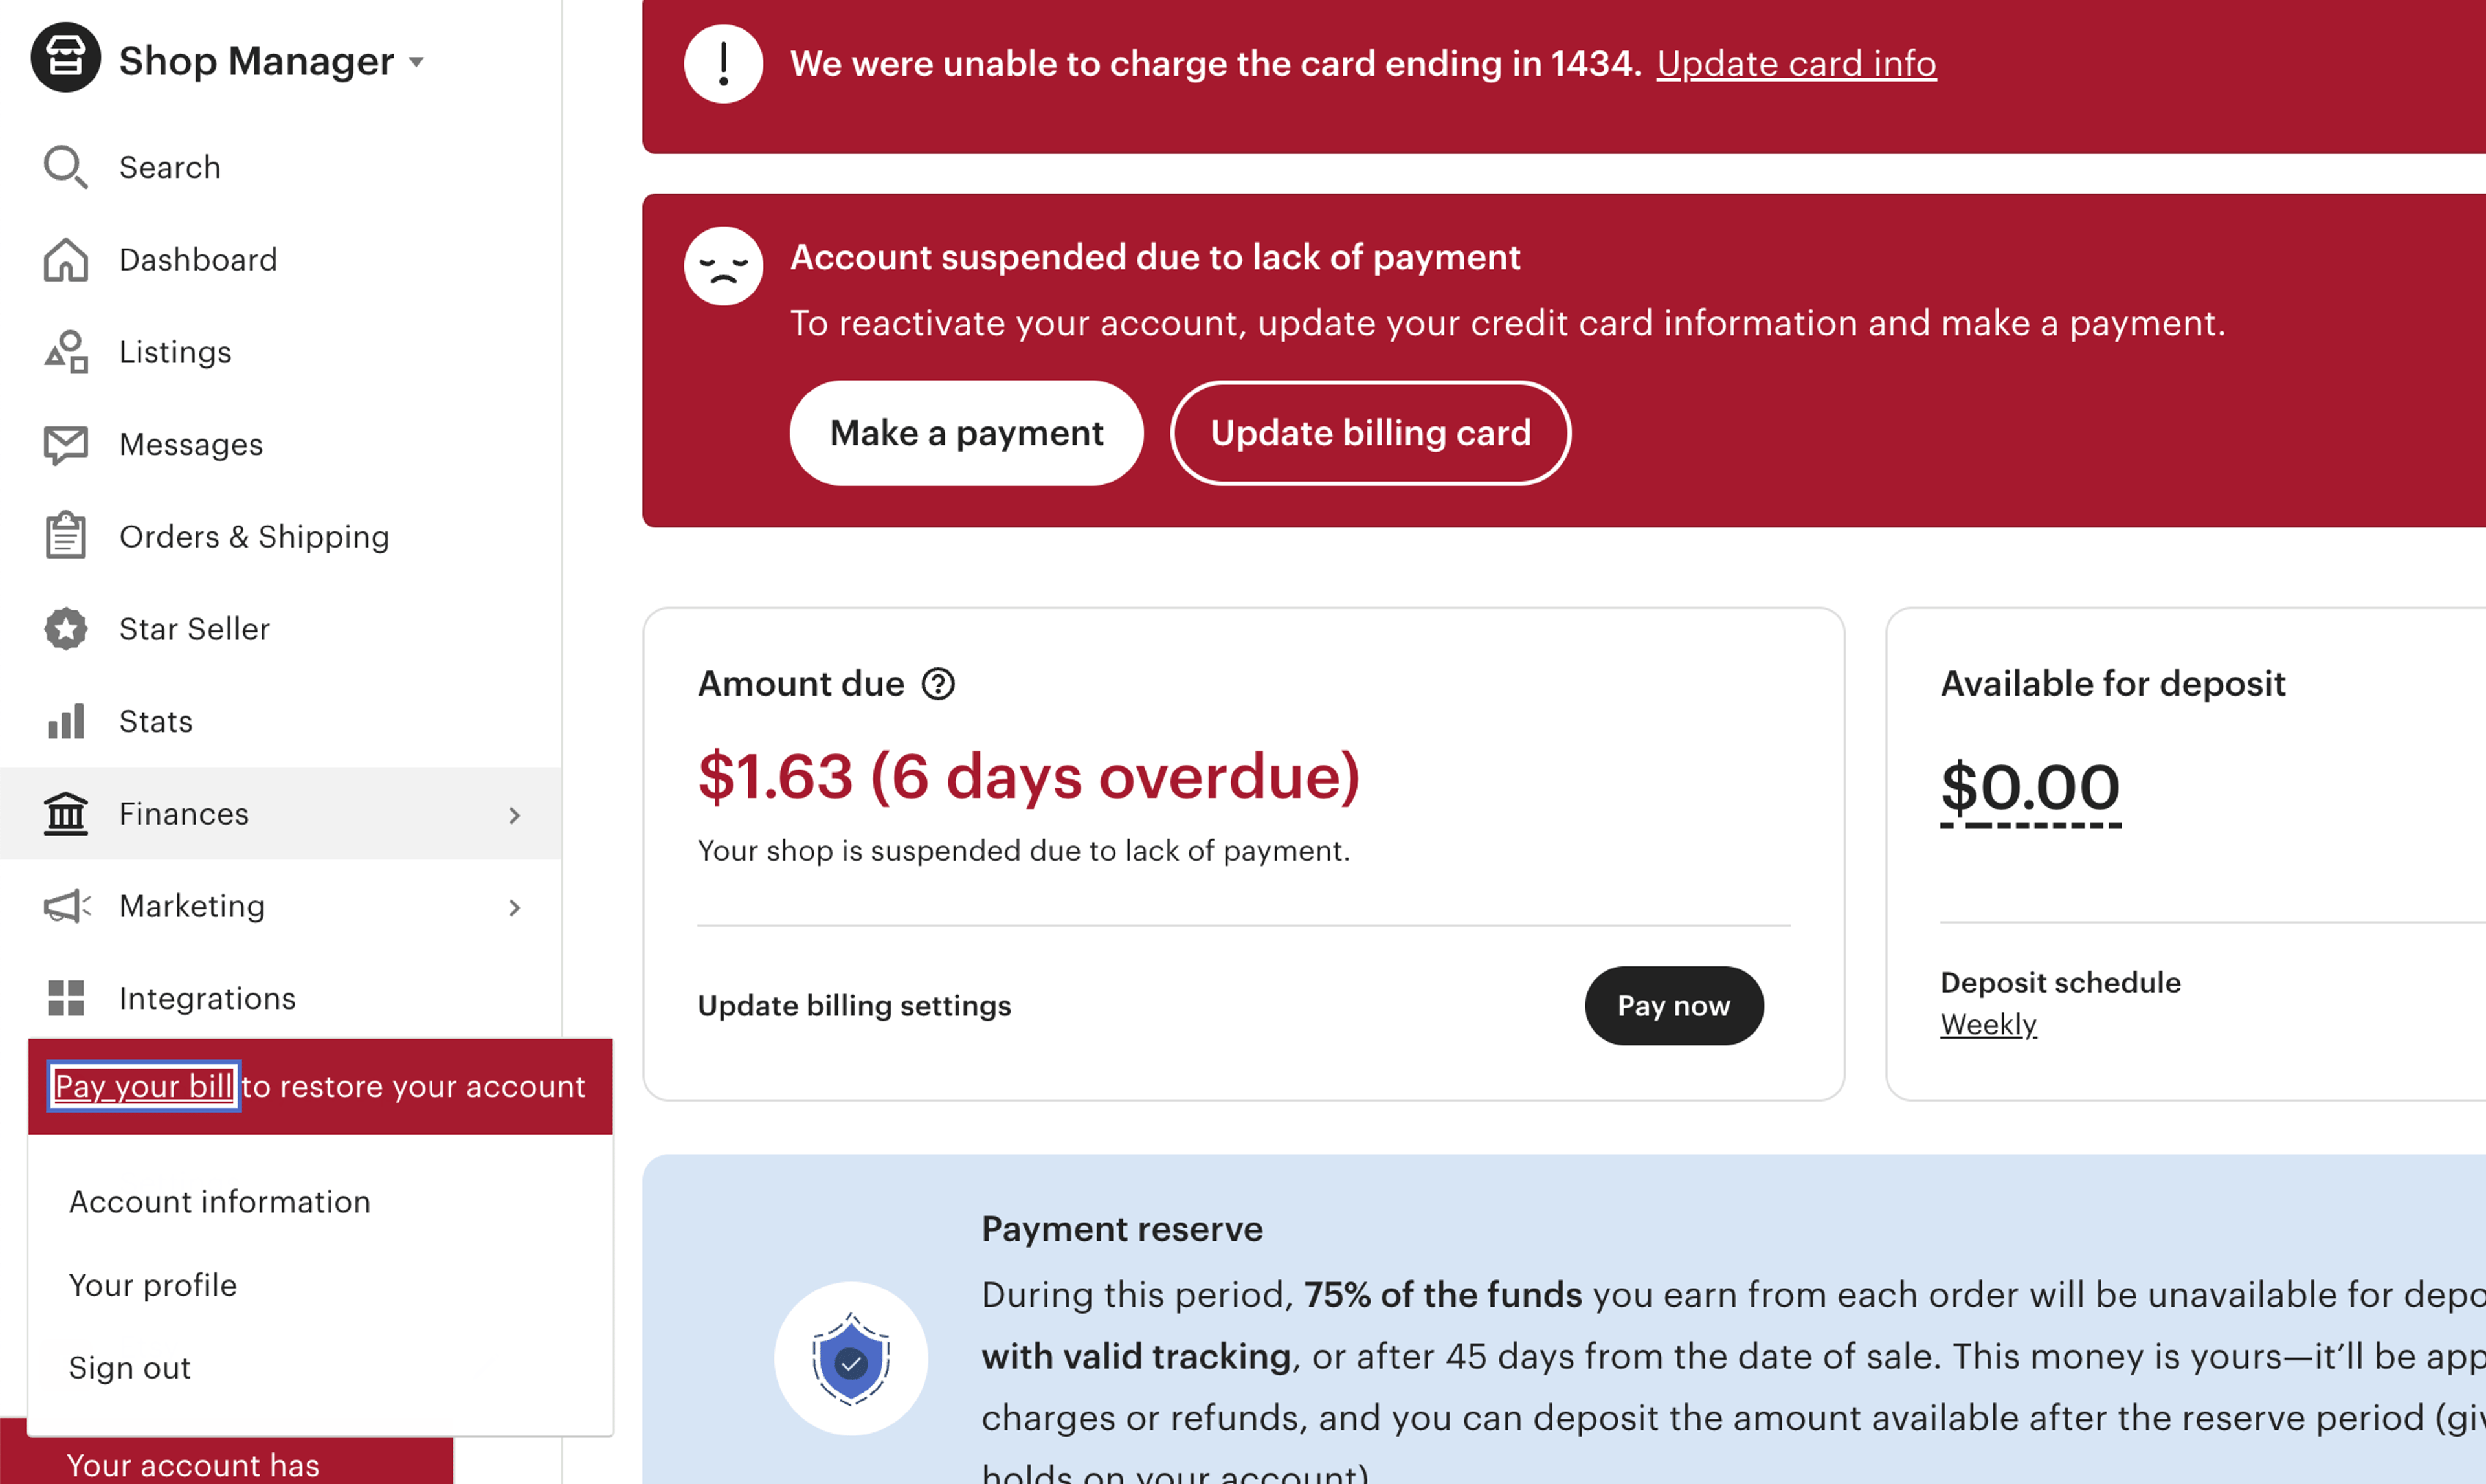Open Star Seller badge icon
This screenshot has height=1484, width=2486.
(x=66, y=629)
